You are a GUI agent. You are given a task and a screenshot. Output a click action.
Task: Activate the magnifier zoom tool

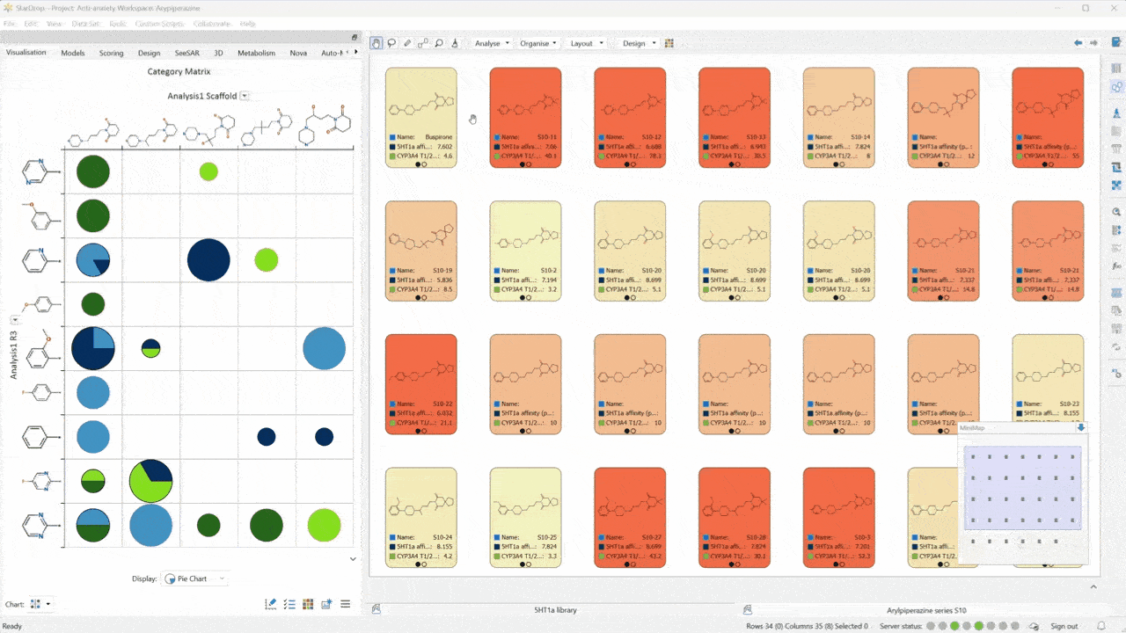coord(439,43)
